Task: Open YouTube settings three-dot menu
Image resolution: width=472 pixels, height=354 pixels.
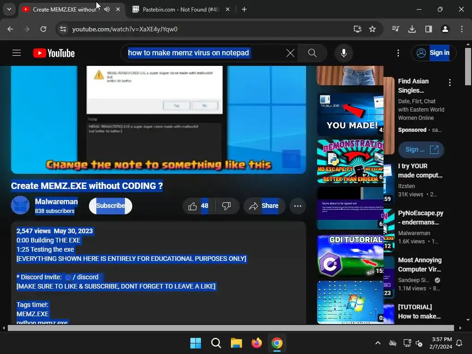Action: (398, 53)
